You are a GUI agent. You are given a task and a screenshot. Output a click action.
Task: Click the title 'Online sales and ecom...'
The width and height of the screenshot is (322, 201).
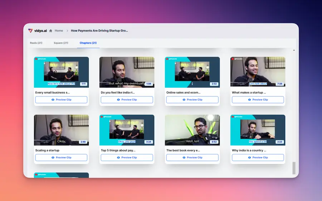pyautogui.click(x=184, y=92)
